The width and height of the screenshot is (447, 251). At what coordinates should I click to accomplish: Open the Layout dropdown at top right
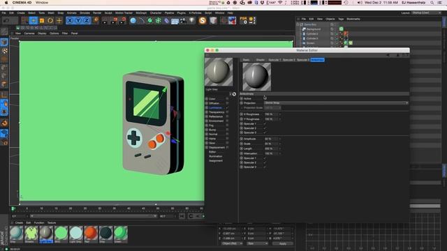(x=426, y=13)
